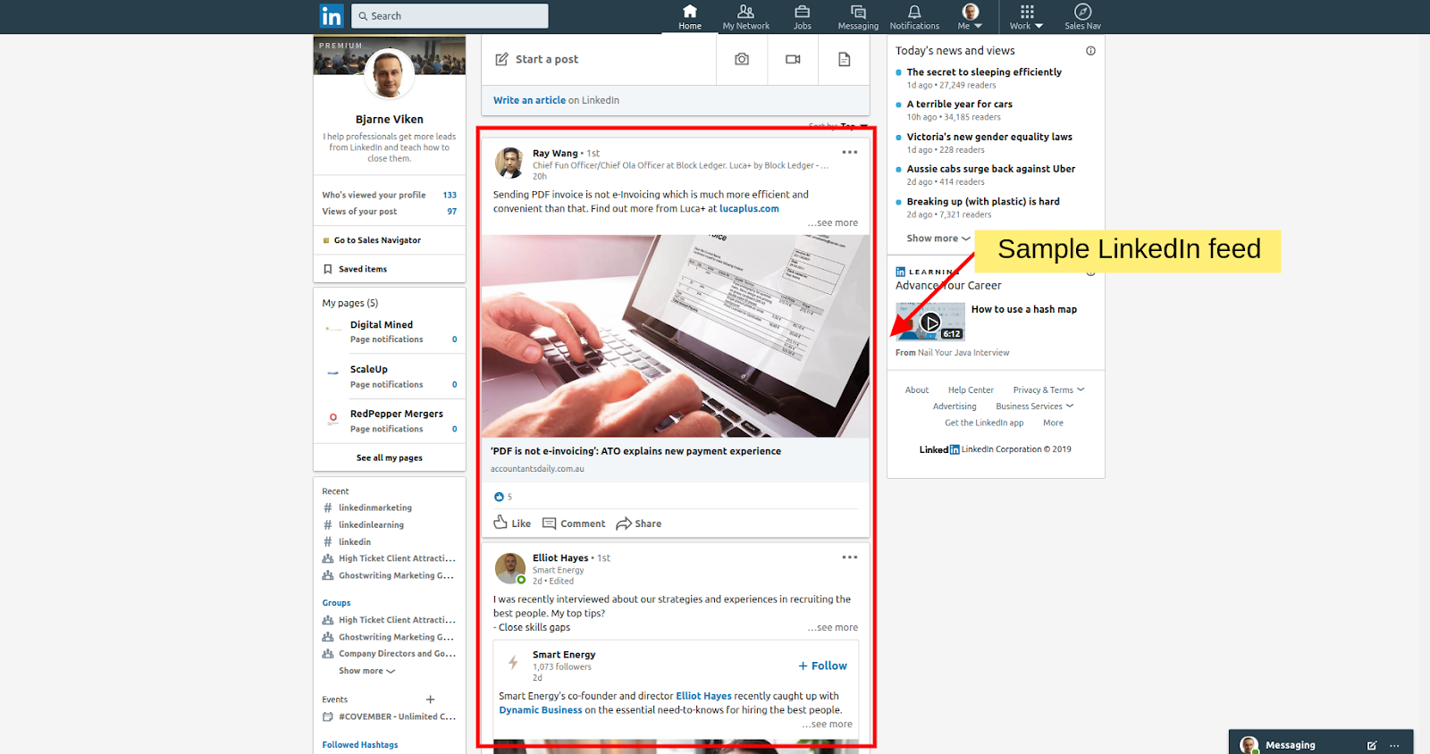1430x754 pixels.
Task: Expand news with Show more
Action: pos(938,239)
